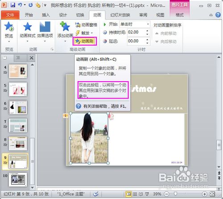Switch to Reading view in status bar

pyautogui.click(x=141, y=194)
